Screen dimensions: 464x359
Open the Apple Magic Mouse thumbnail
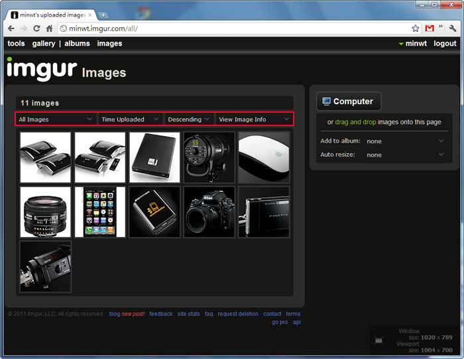[x=264, y=157]
